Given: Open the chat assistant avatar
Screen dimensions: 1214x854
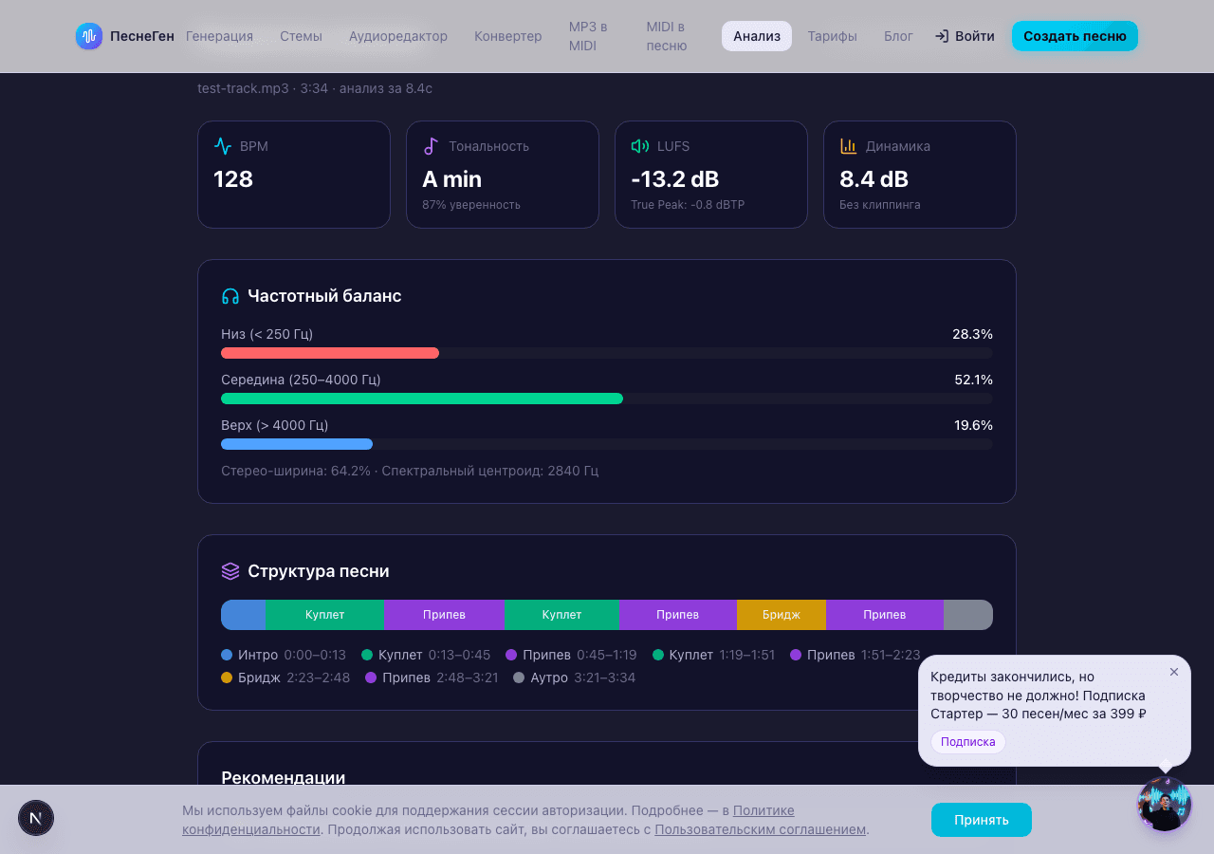Looking at the screenshot, I should tap(1164, 804).
